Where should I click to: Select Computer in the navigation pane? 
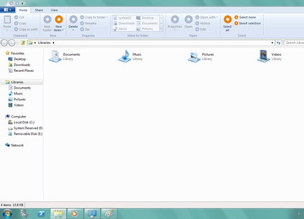[16, 117]
